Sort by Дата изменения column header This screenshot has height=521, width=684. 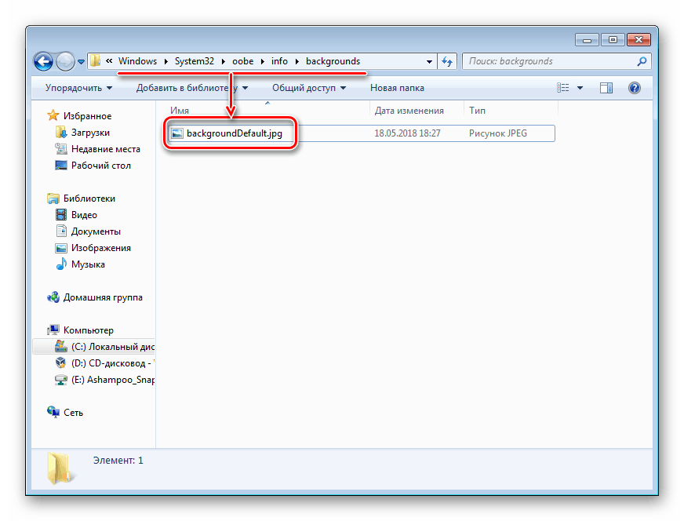(417, 111)
